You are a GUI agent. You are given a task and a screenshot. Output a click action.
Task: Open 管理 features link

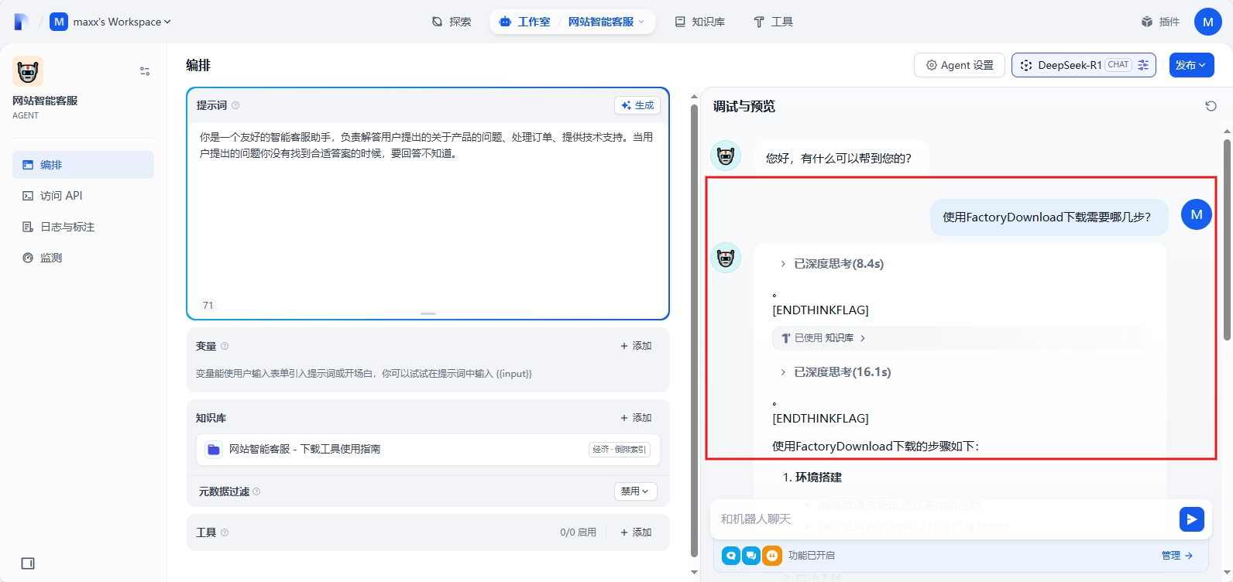click(x=1177, y=556)
